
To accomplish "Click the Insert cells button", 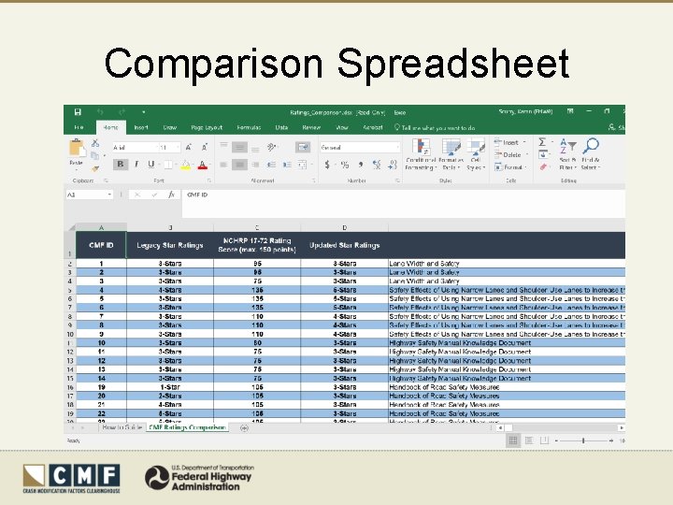I will pos(509,142).
